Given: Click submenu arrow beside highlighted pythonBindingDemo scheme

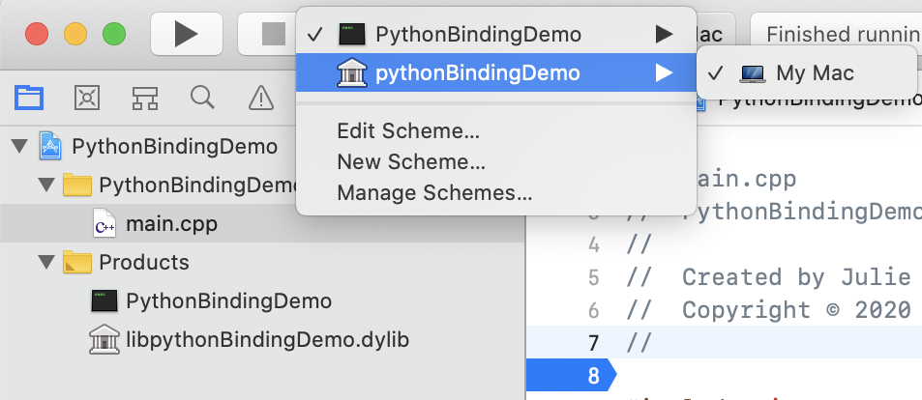Looking at the screenshot, I should point(665,72).
